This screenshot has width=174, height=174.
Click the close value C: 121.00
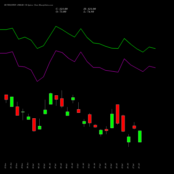tap(62, 9)
